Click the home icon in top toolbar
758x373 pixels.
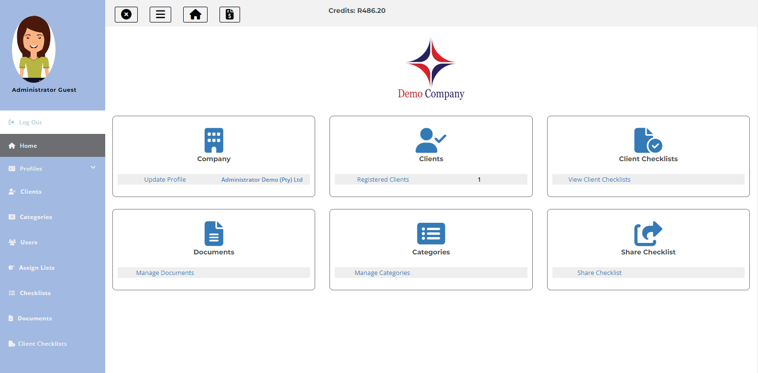pos(195,14)
